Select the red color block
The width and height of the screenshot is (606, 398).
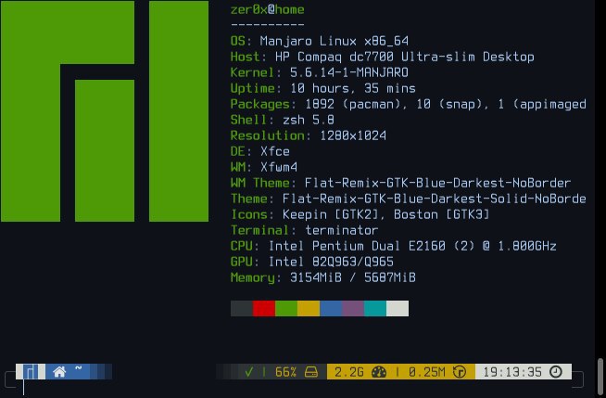264,308
